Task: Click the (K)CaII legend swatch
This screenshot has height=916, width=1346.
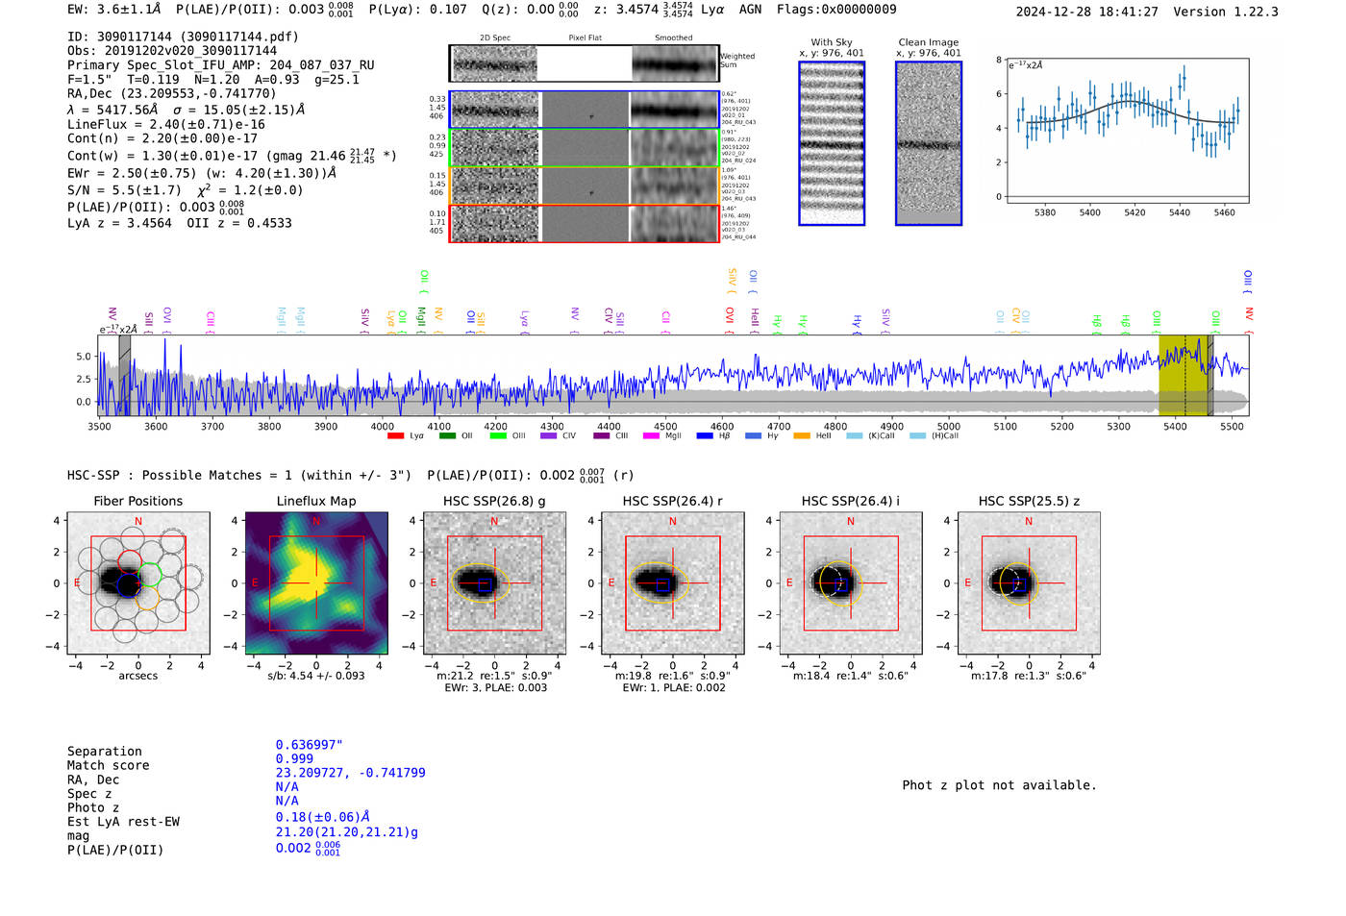Action: pyautogui.click(x=855, y=436)
